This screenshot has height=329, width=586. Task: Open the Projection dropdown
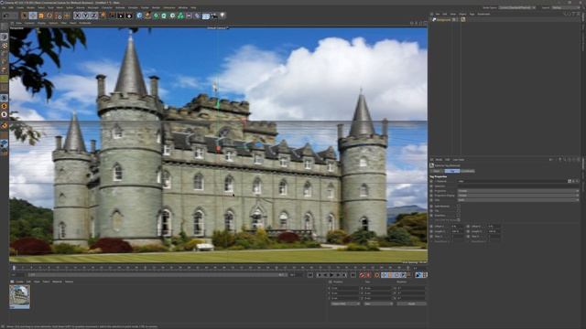(518, 191)
